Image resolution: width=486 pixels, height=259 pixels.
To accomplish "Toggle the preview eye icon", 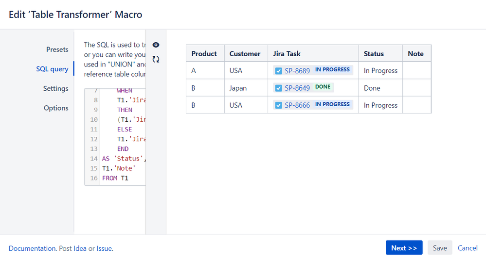I will [x=156, y=45].
